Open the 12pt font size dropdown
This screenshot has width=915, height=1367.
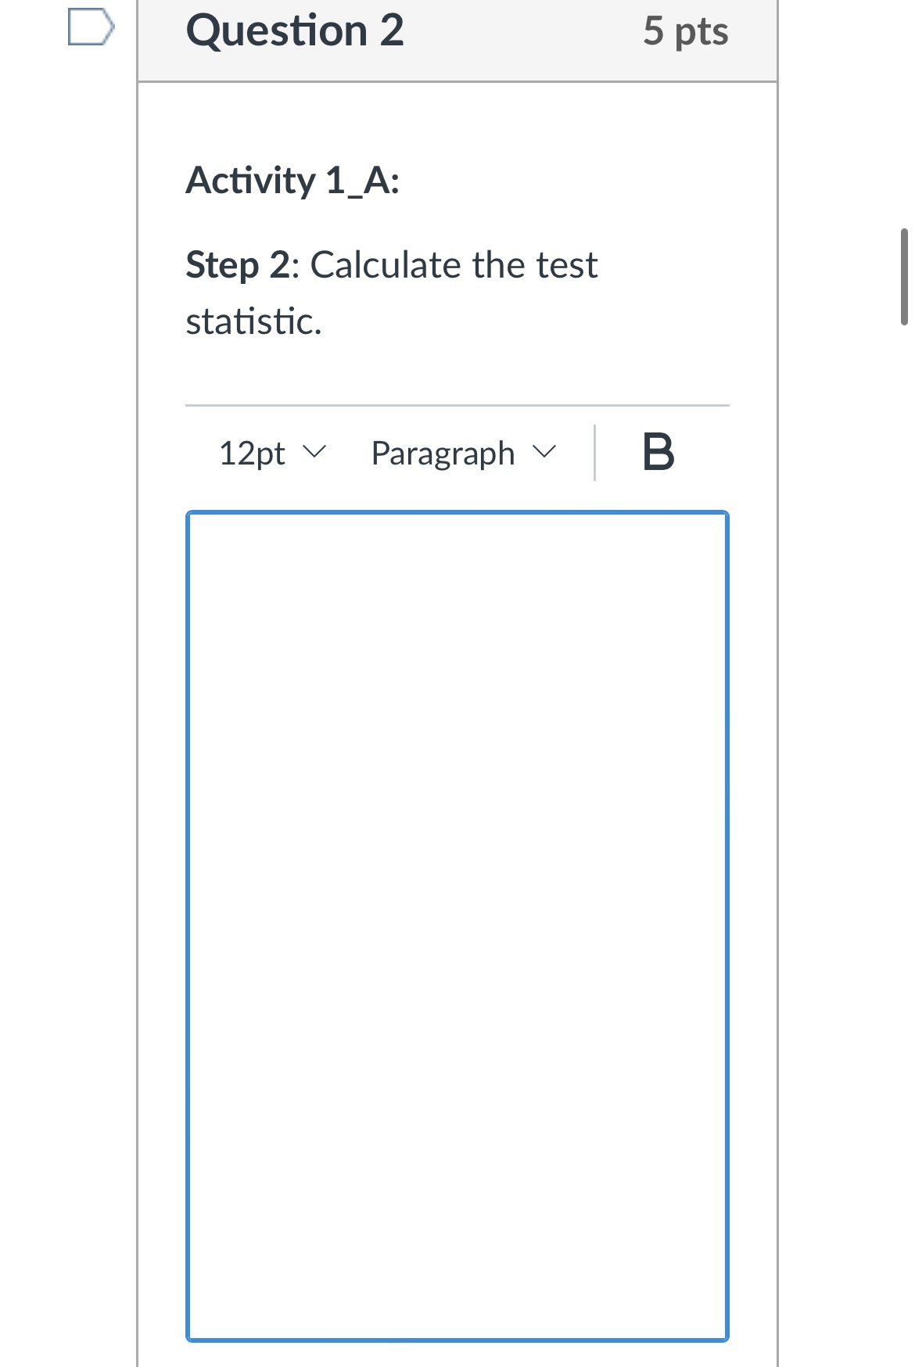[x=270, y=453]
